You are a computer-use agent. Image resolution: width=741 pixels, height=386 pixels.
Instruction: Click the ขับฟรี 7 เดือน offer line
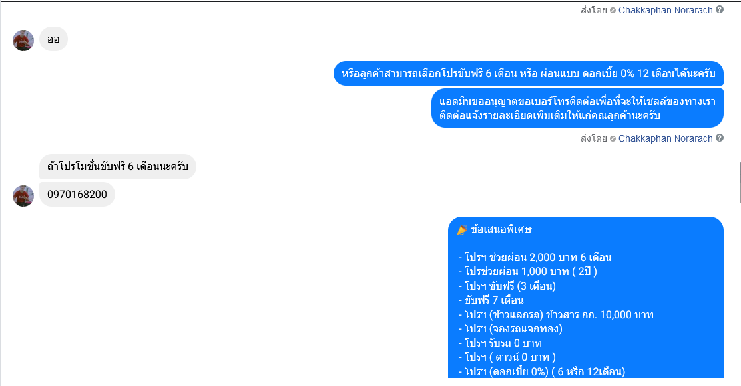(491, 300)
